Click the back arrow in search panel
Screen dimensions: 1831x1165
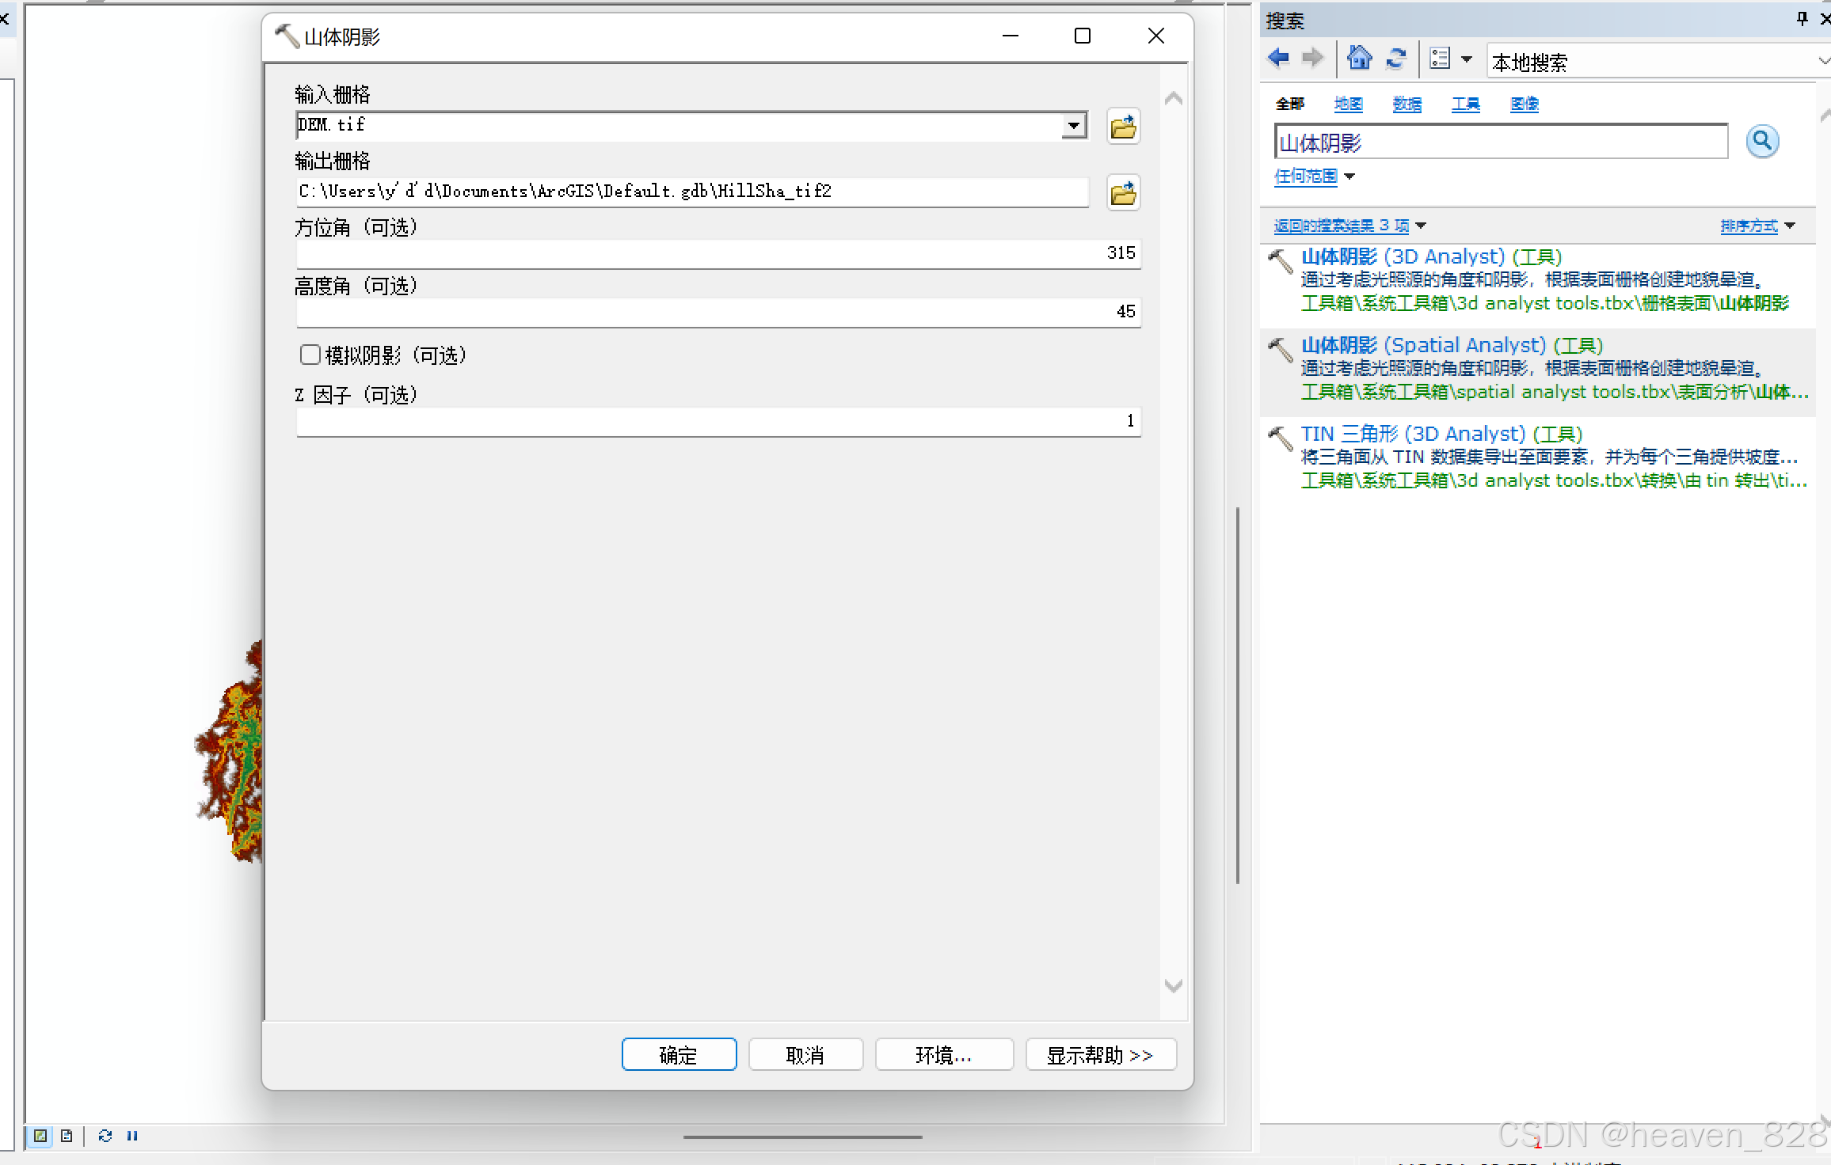tap(1278, 59)
